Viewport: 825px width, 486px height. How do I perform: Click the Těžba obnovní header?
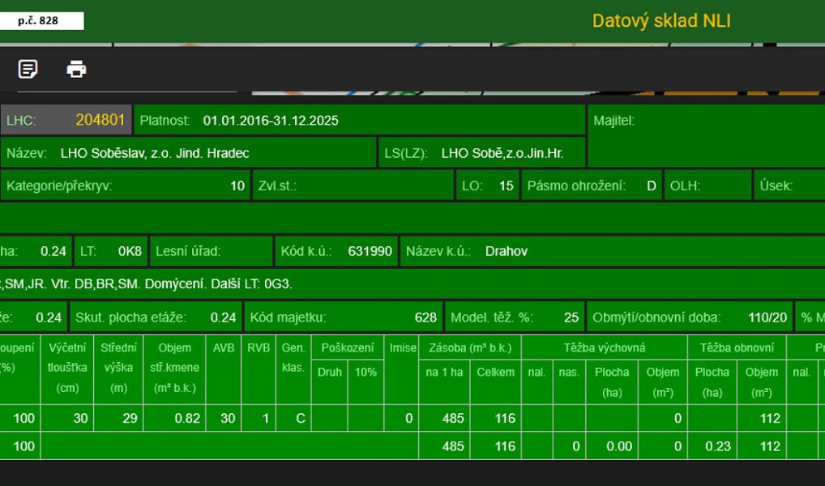[737, 347]
